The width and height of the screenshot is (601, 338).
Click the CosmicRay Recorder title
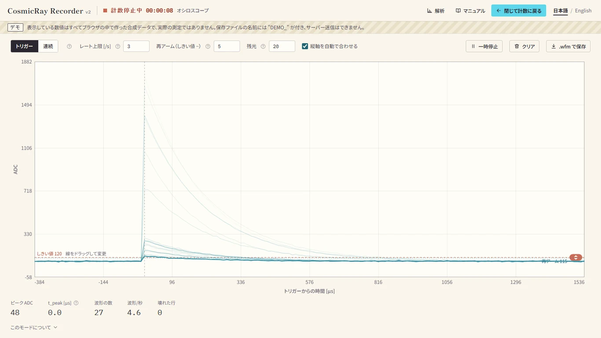pyautogui.click(x=45, y=11)
